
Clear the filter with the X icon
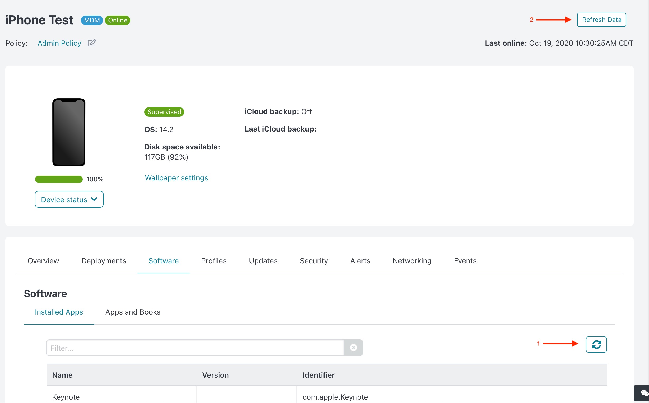click(x=353, y=348)
